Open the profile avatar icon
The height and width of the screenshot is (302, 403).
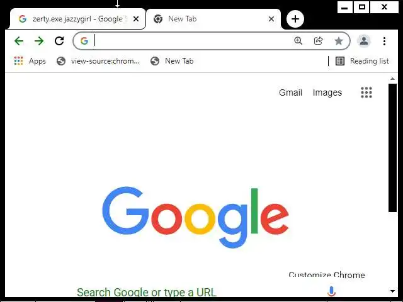(364, 41)
